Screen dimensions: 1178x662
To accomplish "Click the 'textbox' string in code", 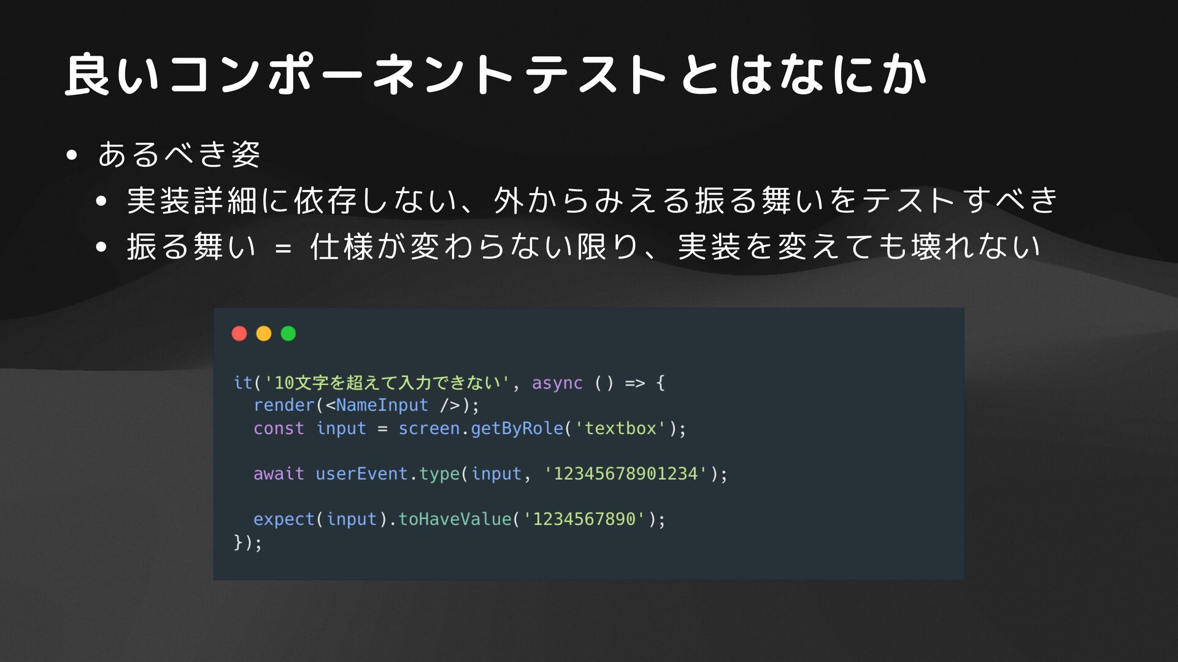I will coord(620,428).
